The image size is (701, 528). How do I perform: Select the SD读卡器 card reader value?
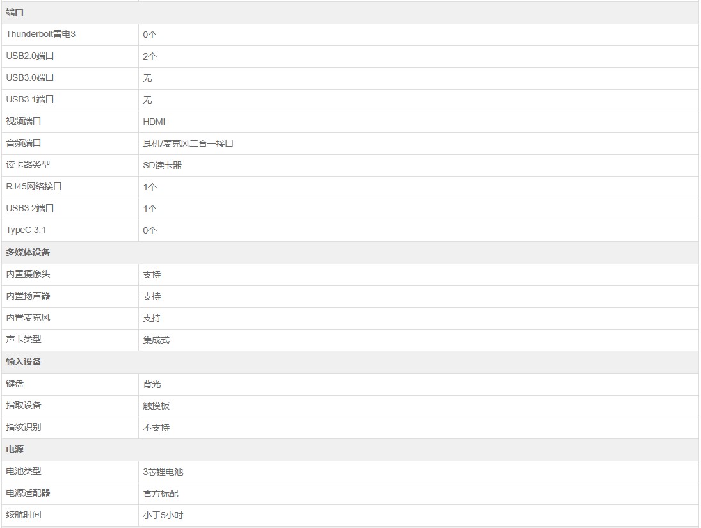click(163, 165)
